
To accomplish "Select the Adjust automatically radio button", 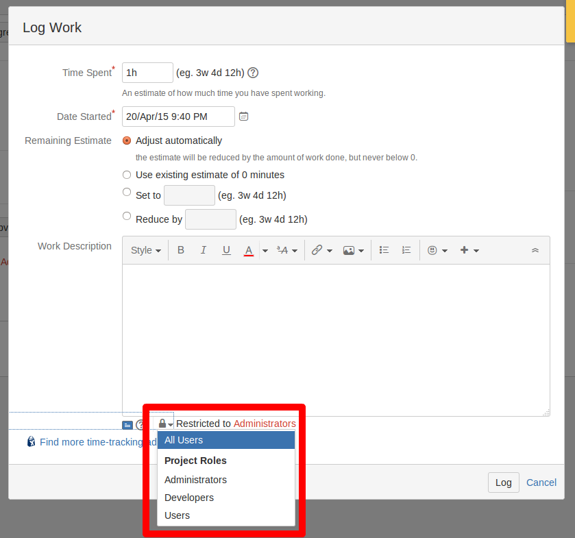I will pos(127,140).
